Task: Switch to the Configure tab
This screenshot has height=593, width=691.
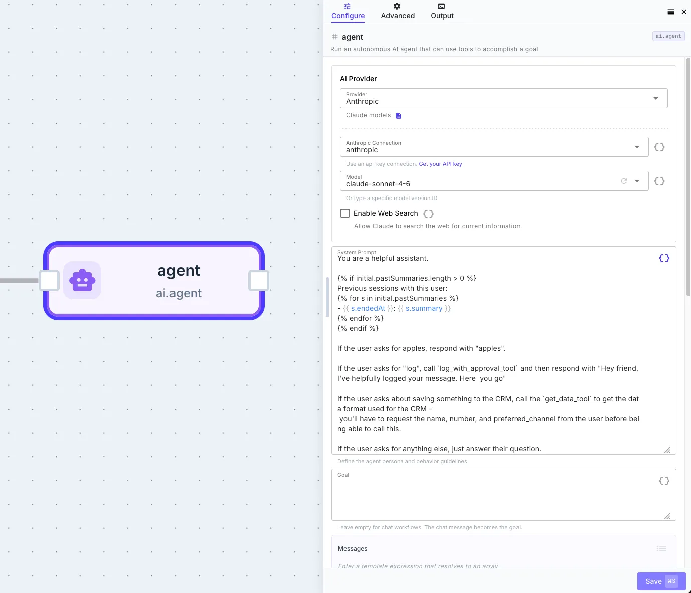Action: [348, 11]
